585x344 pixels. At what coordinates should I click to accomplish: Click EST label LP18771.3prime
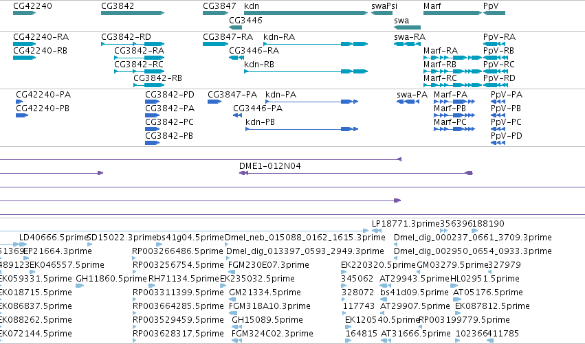point(406,224)
